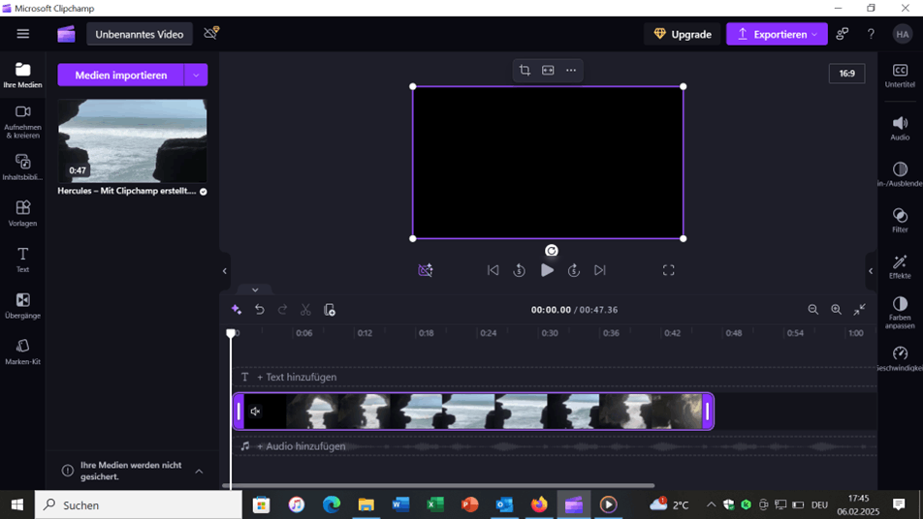Click + Audio hinzufügen track
The image size is (923, 519).
click(x=301, y=446)
